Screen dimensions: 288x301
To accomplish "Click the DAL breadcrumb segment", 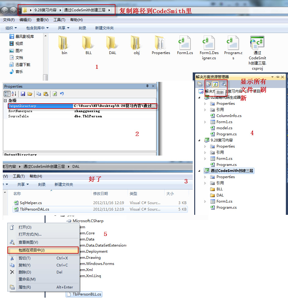I will coord(76,167).
